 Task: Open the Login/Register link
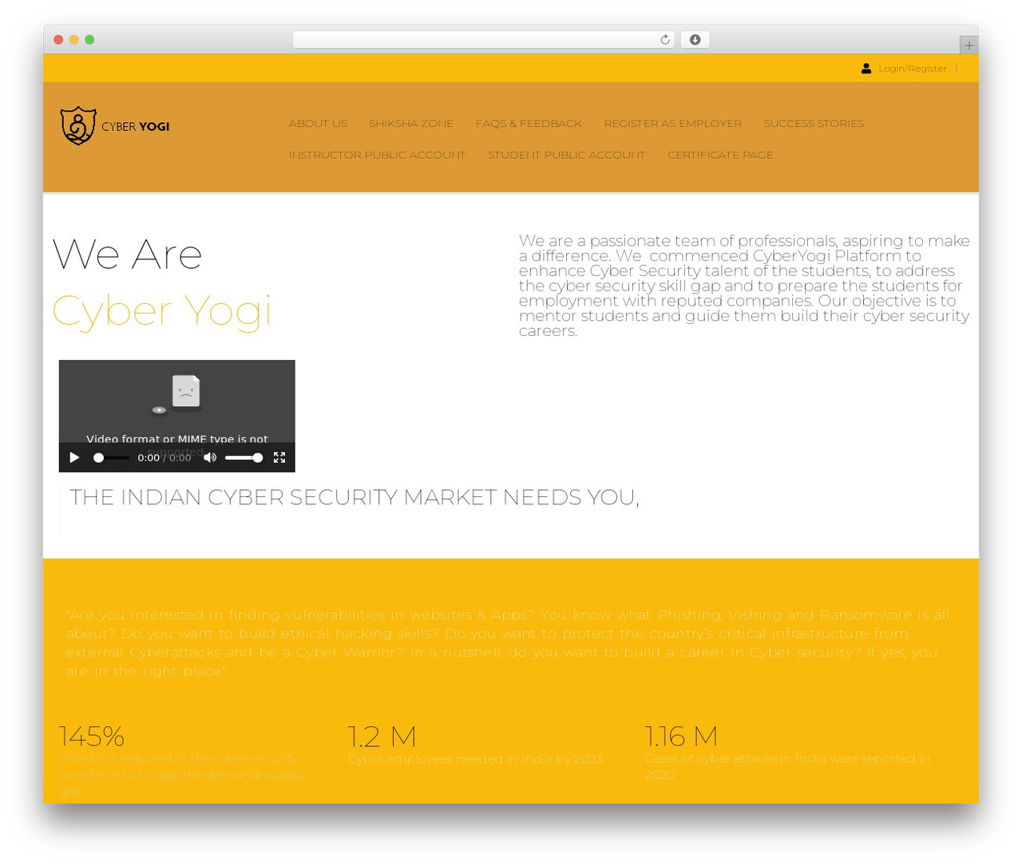point(913,69)
